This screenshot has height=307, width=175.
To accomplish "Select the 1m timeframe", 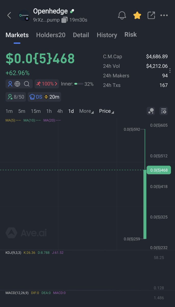I will [x=9, y=111].
